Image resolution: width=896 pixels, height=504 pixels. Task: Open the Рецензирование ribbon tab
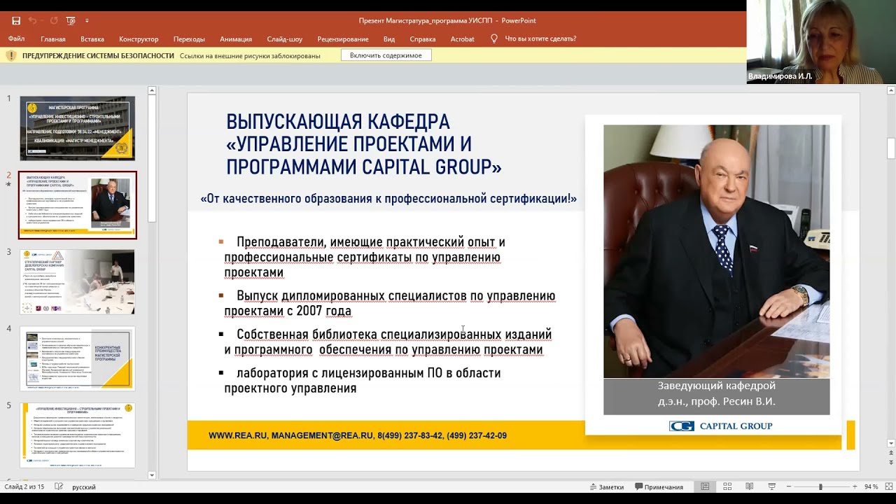(x=343, y=38)
